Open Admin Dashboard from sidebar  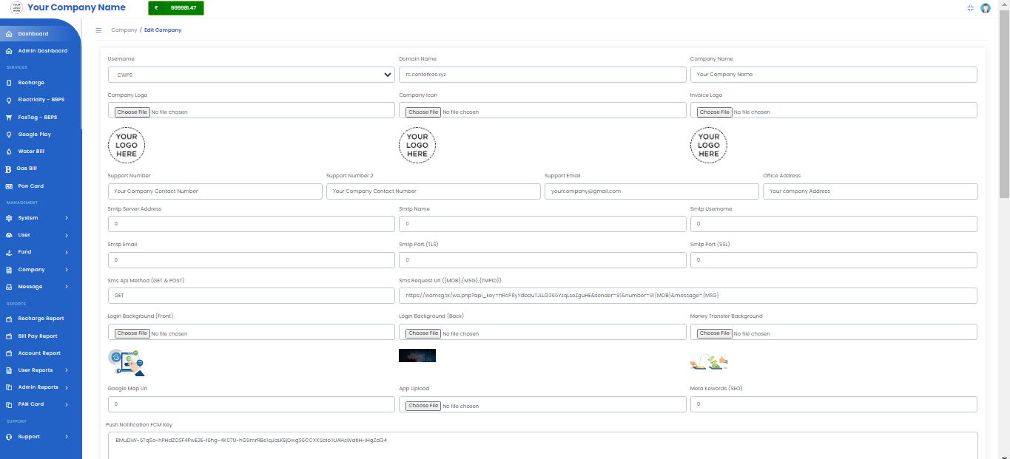click(42, 51)
